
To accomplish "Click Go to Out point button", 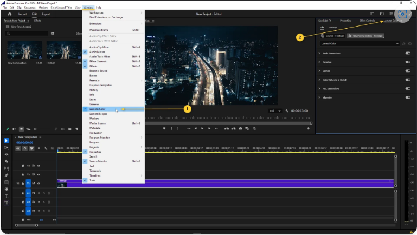I will click(216, 128).
